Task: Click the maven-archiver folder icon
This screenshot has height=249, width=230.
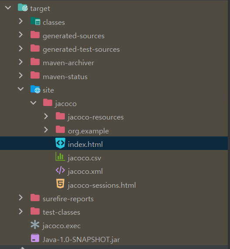Action: [35, 62]
